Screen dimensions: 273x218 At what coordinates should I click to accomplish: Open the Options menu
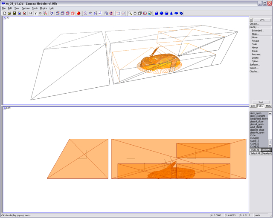tap(26, 8)
